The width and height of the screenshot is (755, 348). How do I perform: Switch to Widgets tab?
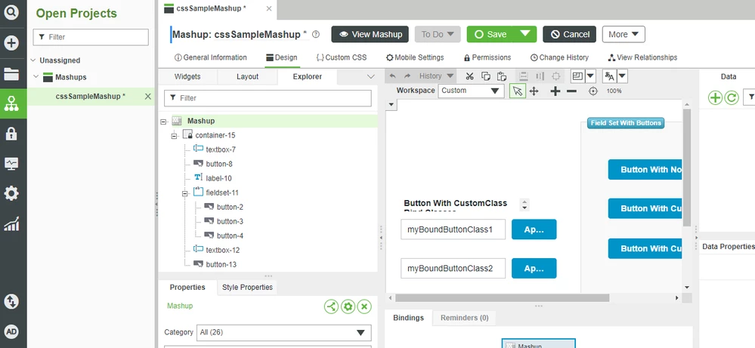[x=187, y=76]
